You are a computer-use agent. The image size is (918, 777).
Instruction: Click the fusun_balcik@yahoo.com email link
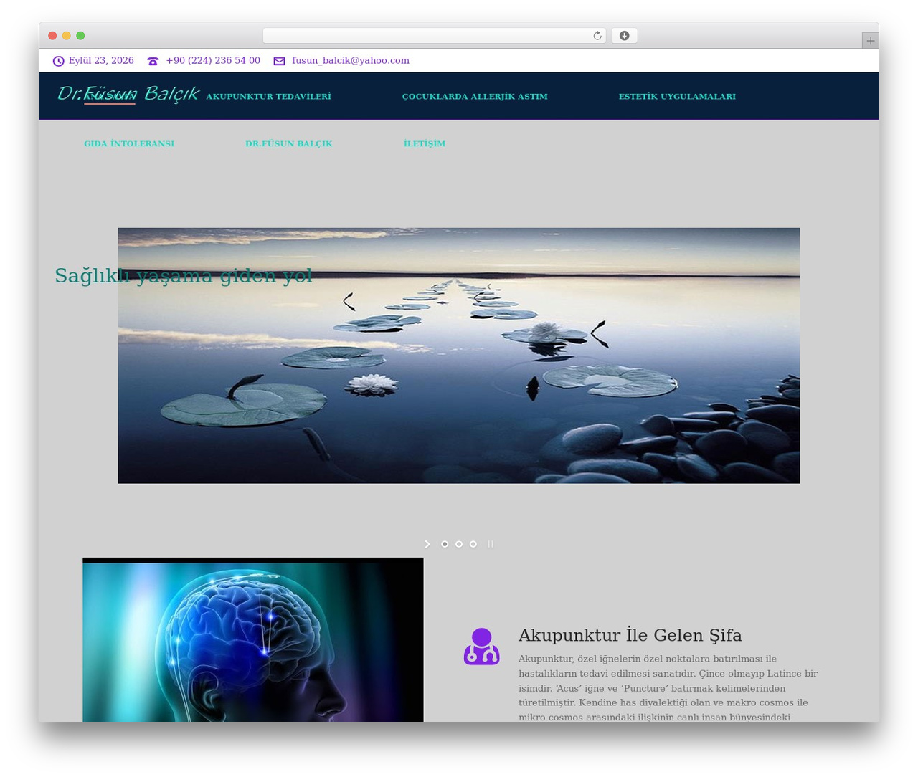click(x=351, y=61)
